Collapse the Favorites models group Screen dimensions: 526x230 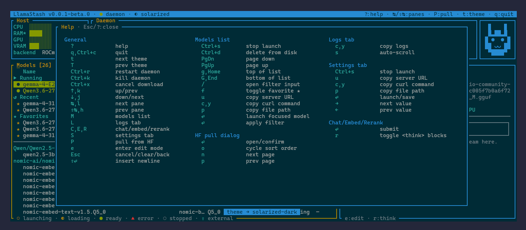[31, 116]
